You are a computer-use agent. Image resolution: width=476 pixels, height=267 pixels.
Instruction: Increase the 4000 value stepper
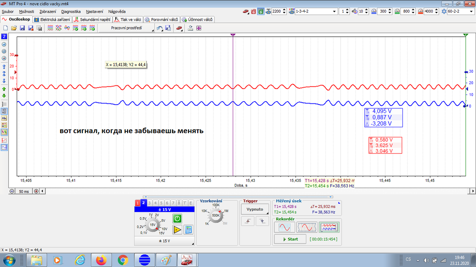click(x=437, y=10)
